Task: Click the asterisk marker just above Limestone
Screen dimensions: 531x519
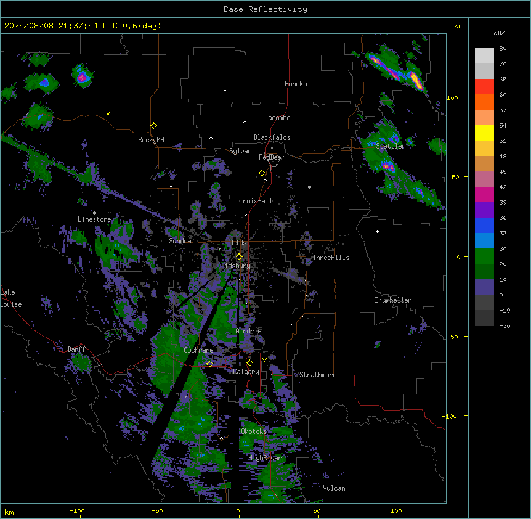Action: [x=94, y=213]
